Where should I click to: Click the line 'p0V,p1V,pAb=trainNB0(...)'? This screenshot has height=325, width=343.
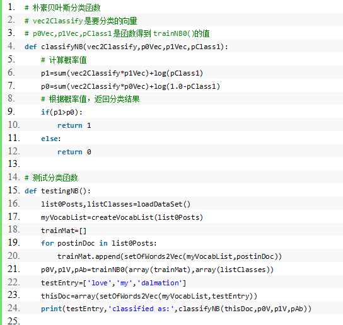point(157,270)
